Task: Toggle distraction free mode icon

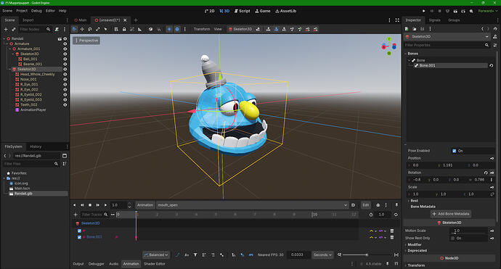Action: click(x=397, y=20)
